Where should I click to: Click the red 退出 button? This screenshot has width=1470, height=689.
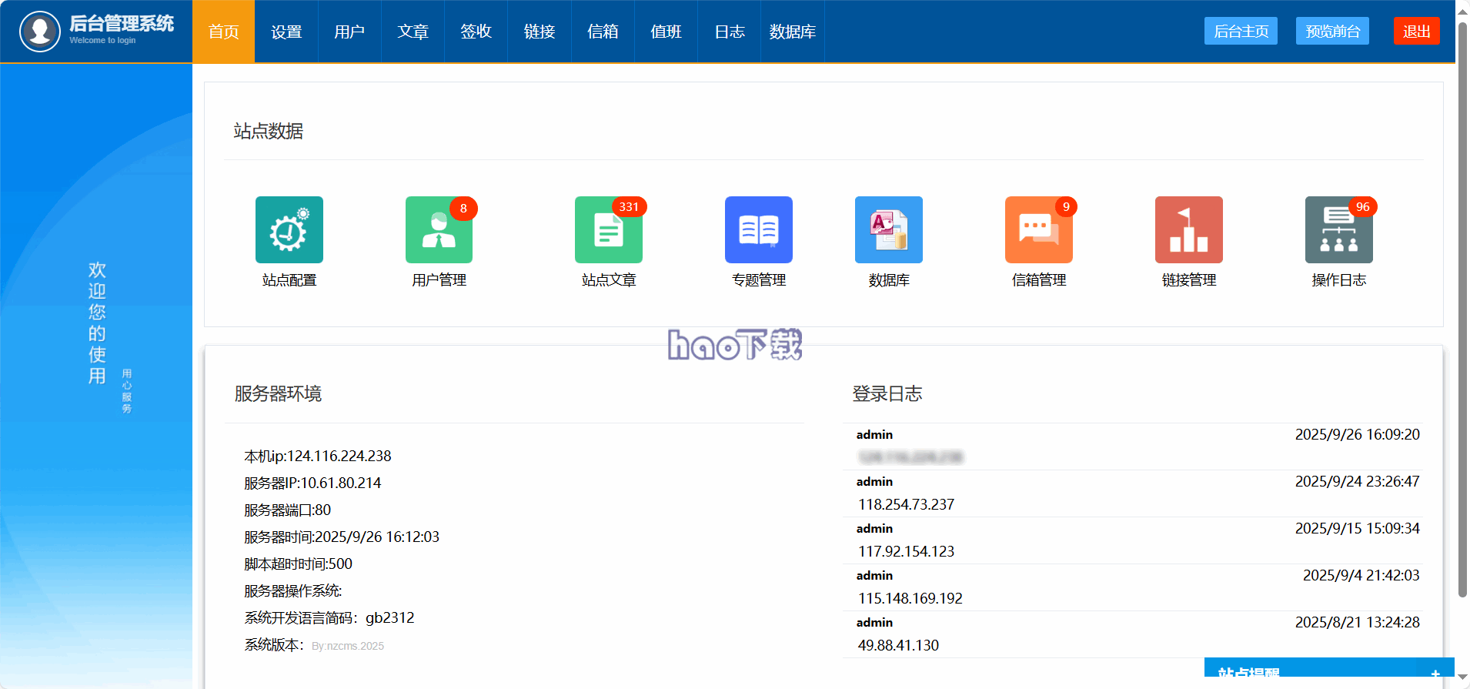[1416, 31]
